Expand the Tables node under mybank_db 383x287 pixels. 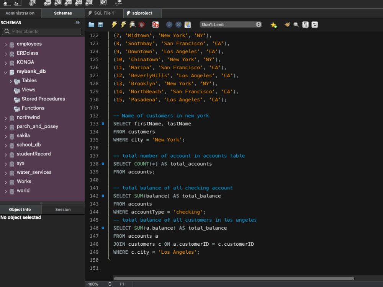tap(11, 81)
